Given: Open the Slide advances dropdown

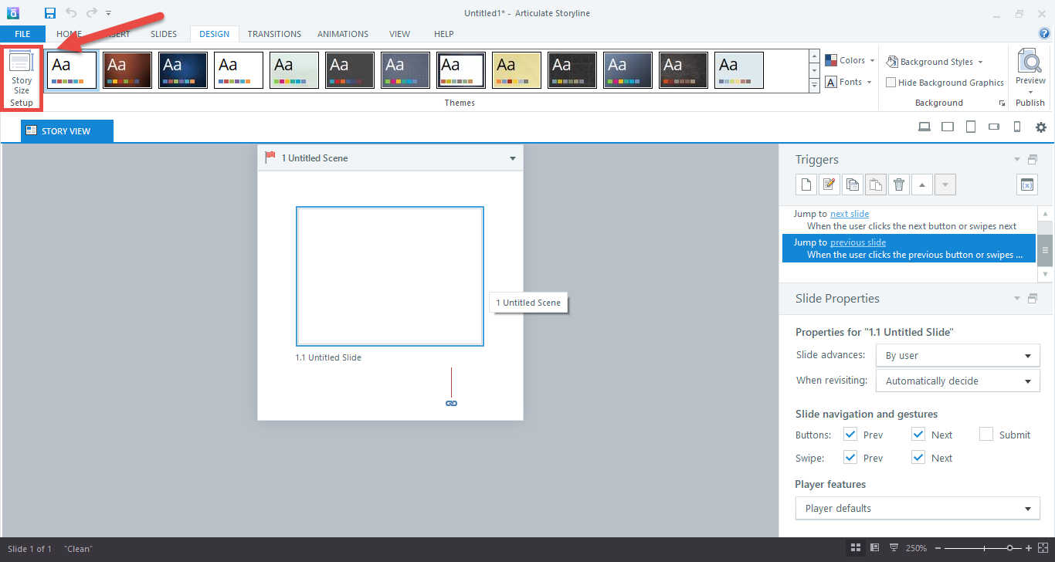Looking at the screenshot, I should (x=958, y=356).
